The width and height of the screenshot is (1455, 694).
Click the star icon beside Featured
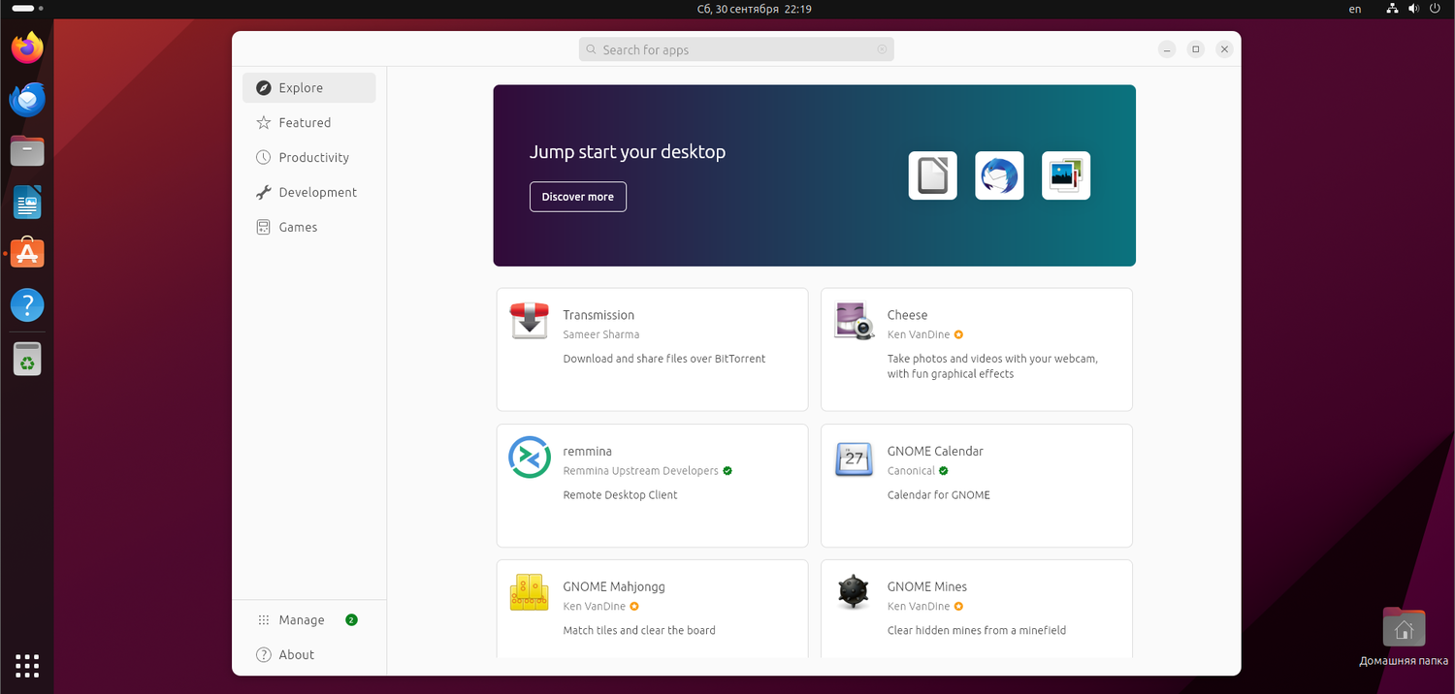pos(263,123)
